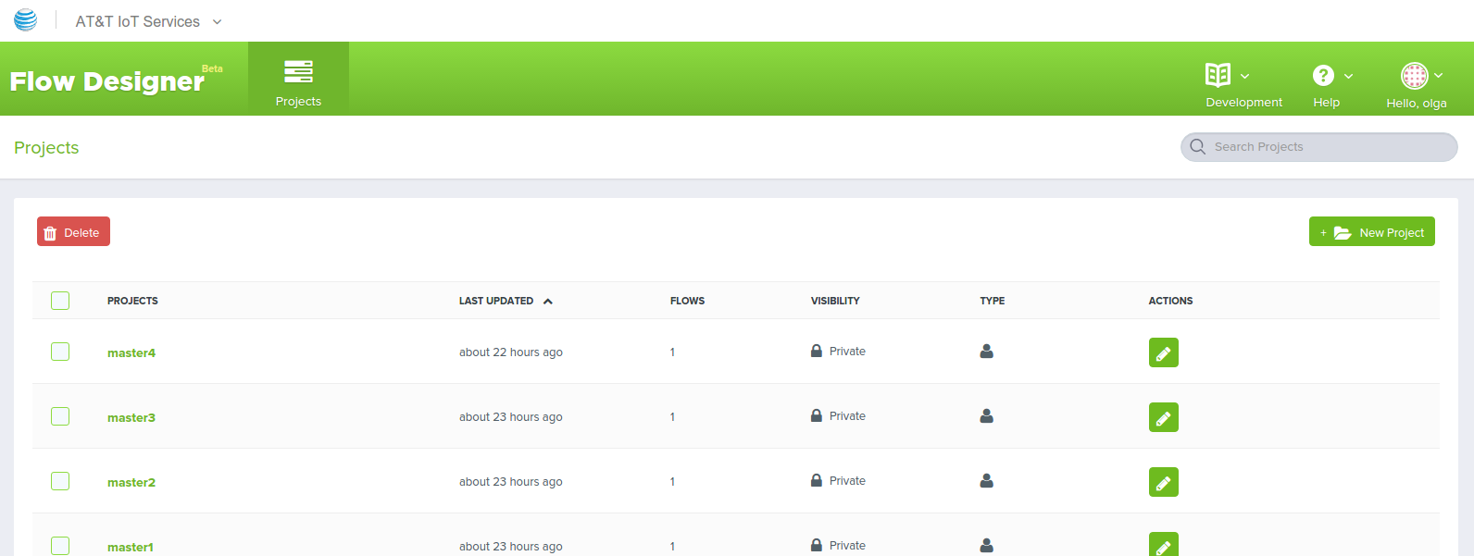Click the flows count for master4
Screen dimensions: 1474x556
pyautogui.click(x=672, y=352)
